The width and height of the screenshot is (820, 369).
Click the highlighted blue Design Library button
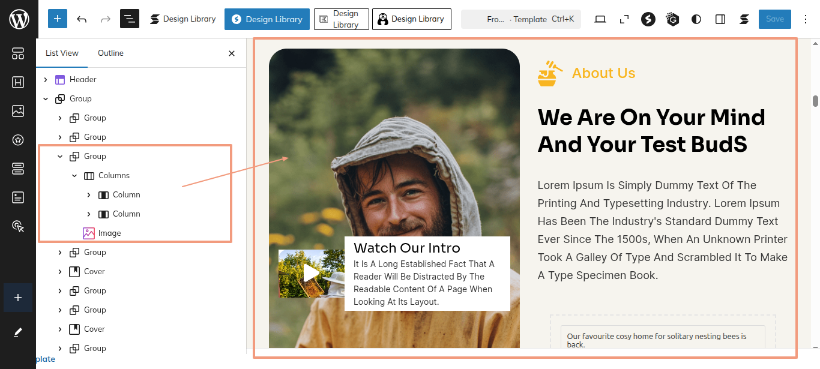pos(267,19)
